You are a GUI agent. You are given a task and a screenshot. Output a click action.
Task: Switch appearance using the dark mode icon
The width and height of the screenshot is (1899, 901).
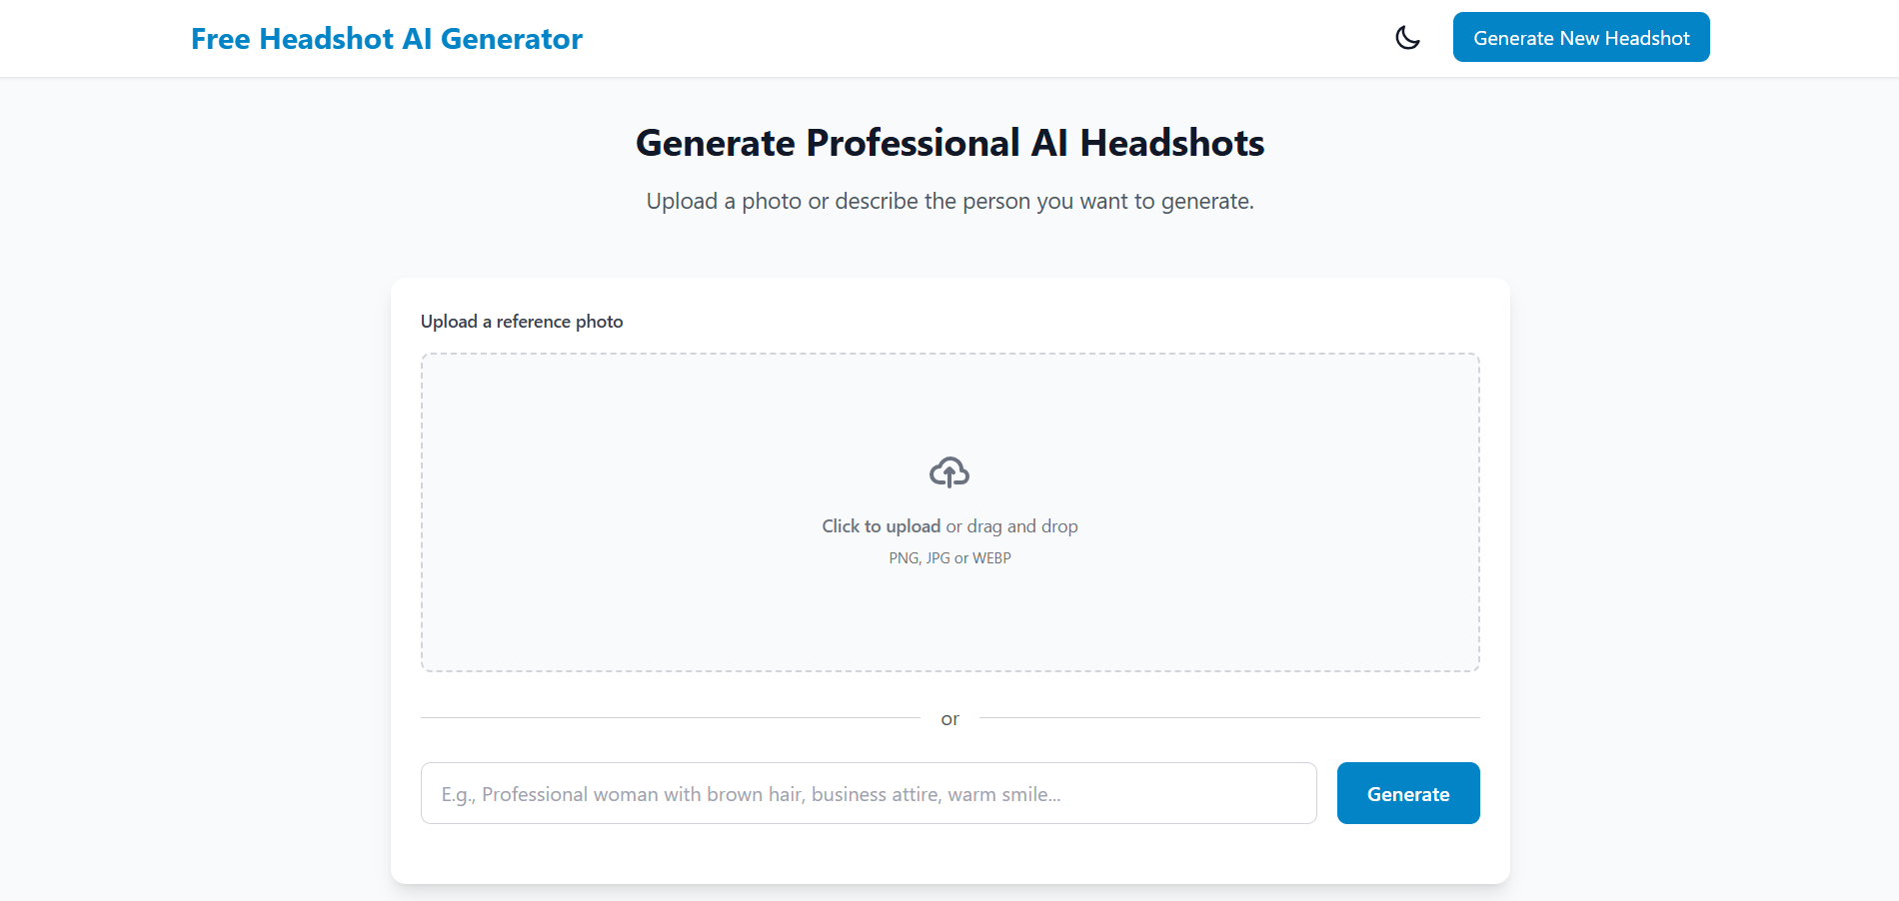click(x=1406, y=37)
